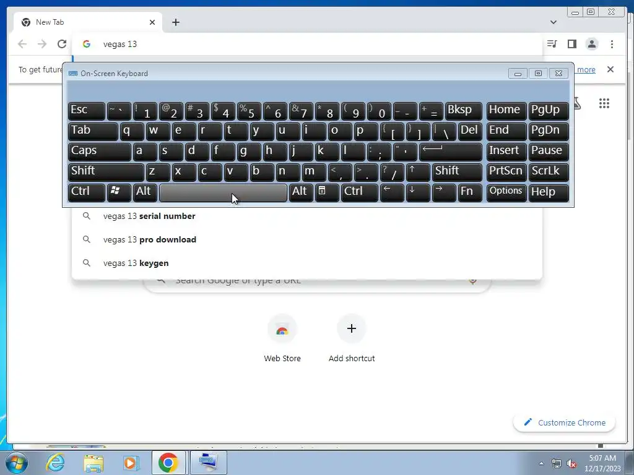
Task: Select suggestion 'vegas 13 serial number'
Action: [307, 216]
